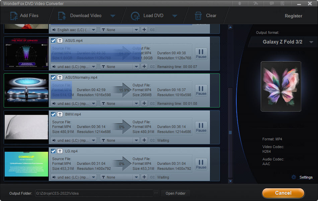Click the BMW.mp4 video thumbnail

point(26,127)
